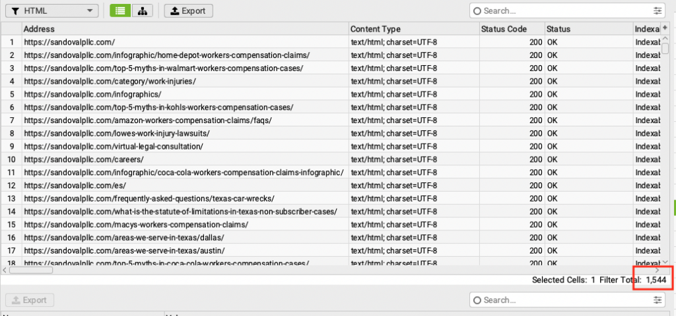This screenshot has height=316, width=676.
Task: Sort by the Content Type column header
Action: pos(413,29)
